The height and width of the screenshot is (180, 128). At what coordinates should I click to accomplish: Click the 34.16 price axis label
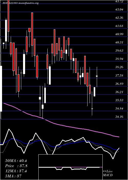(x=119, y=117)
